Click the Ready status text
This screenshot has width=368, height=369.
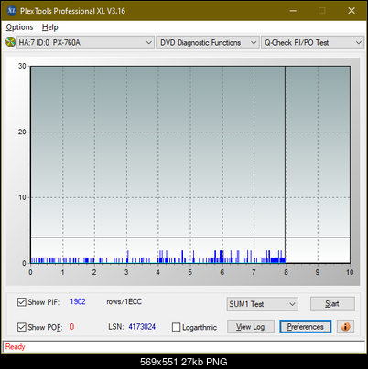pyautogui.click(x=15, y=346)
